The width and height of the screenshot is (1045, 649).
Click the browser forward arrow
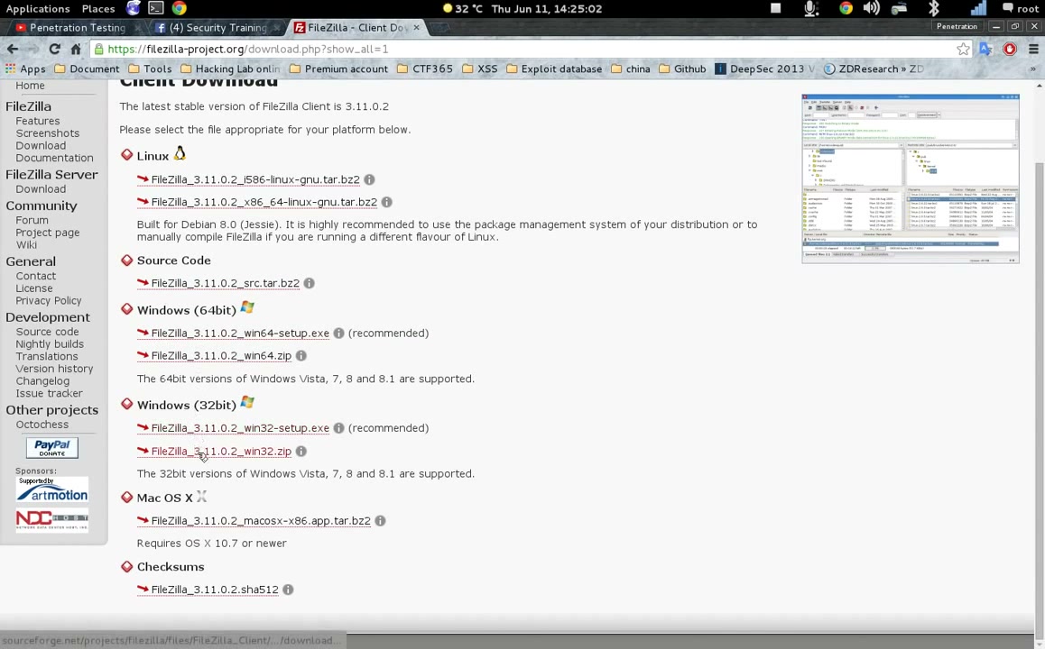pos(32,49)
